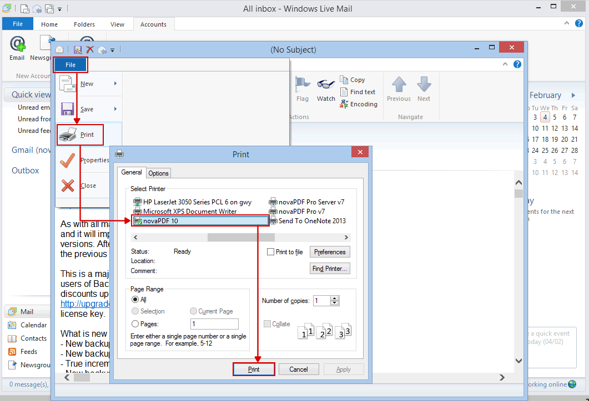Viewport: 589px width, 401px height.
Task: Open help in message window
Action: click(517, 64)
